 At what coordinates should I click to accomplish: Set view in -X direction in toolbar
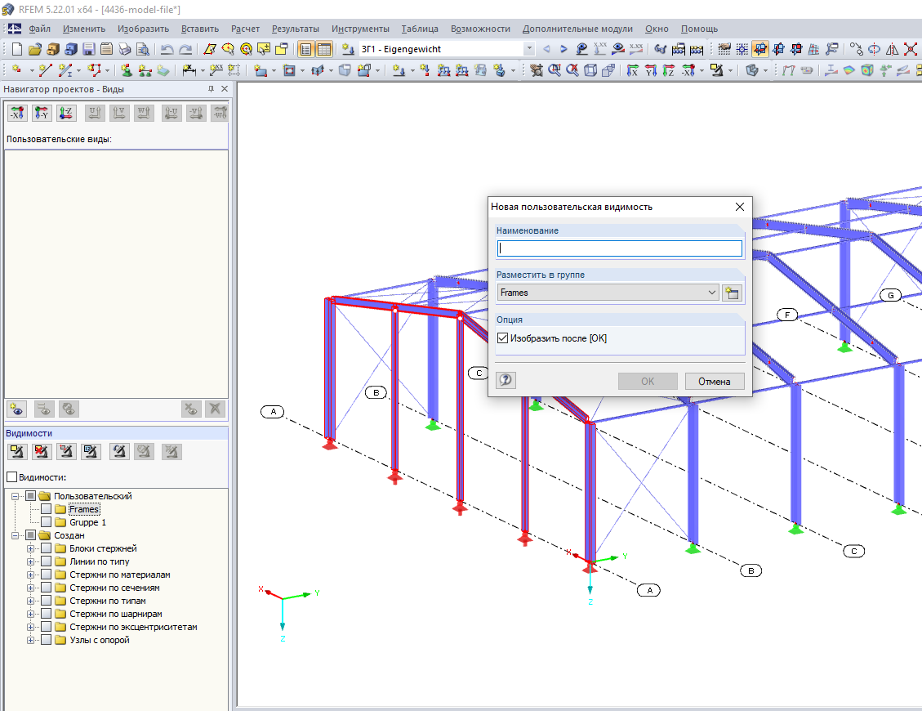pos(688,70)
